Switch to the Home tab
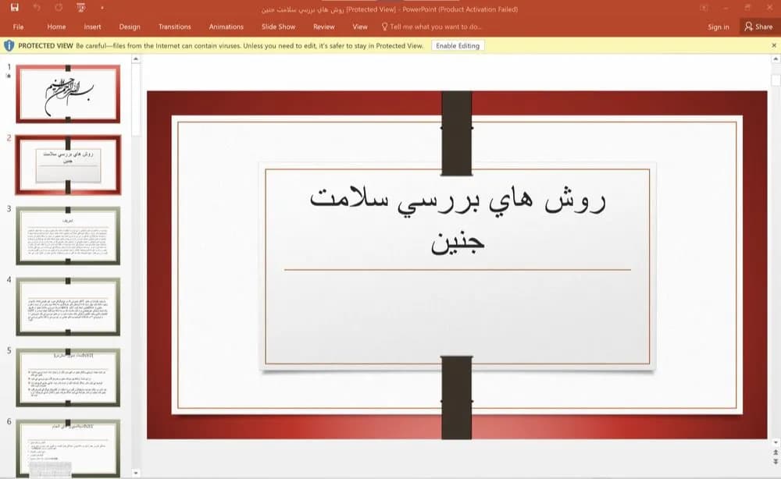 (x=56, y=27)
